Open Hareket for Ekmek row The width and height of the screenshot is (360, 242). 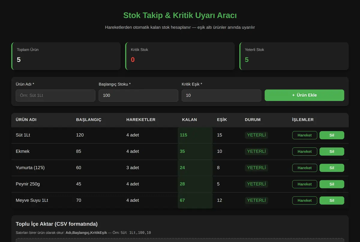tap(304, 152)
